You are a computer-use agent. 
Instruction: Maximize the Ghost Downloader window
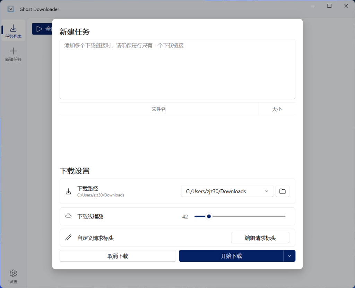329,6
